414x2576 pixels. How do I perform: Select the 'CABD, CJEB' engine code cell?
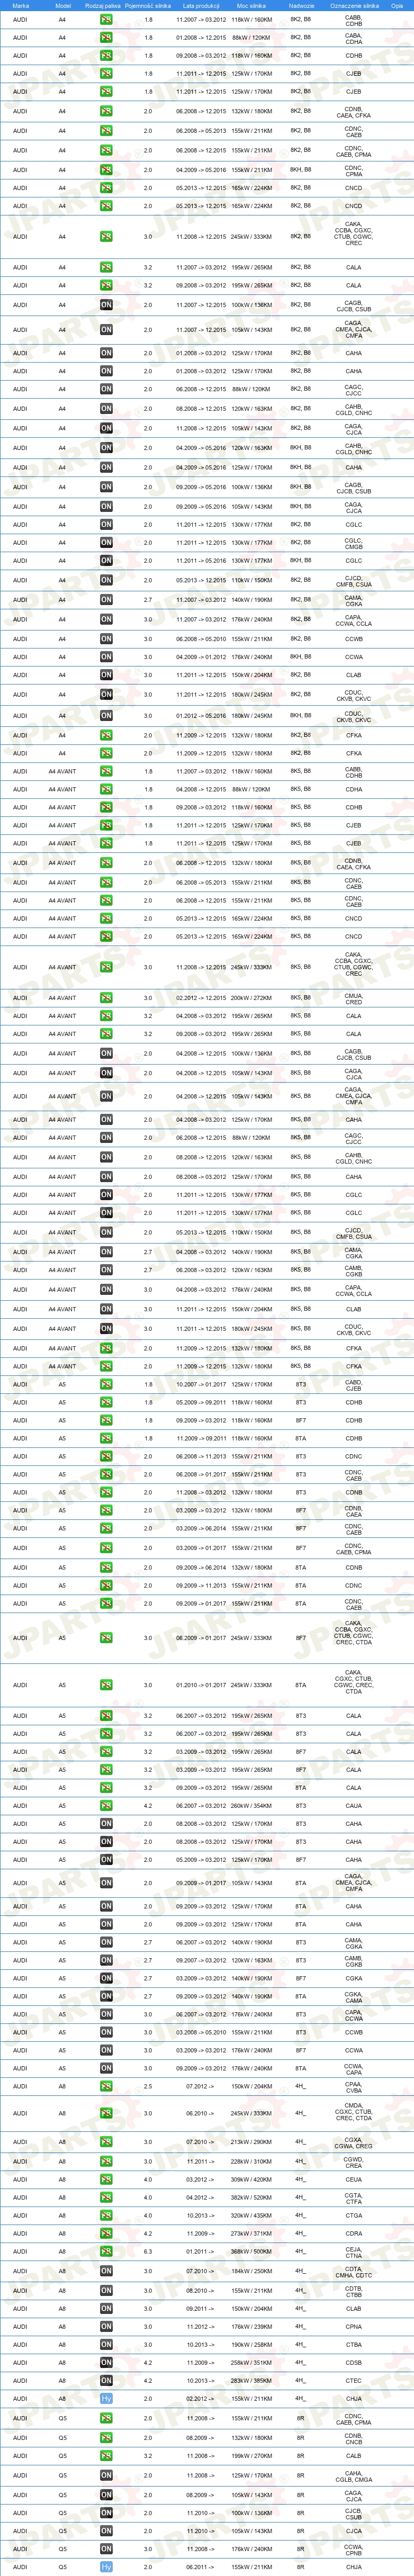coord(354,1385)
